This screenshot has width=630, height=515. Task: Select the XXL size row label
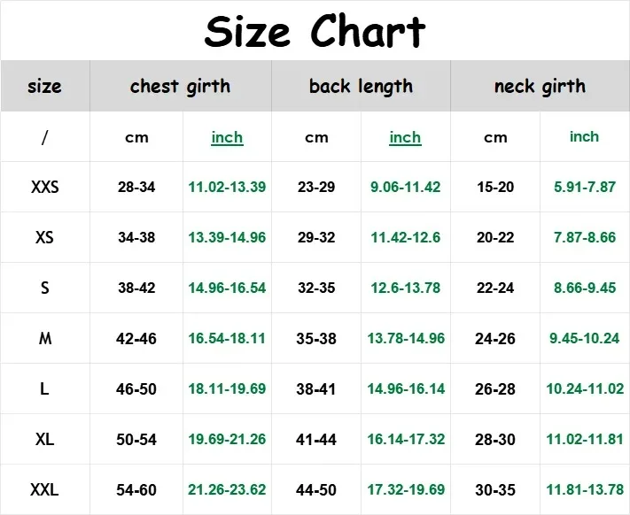[x=44, y=489]
